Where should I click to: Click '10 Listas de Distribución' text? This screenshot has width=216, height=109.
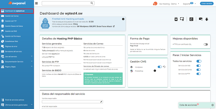coord(92,54)
